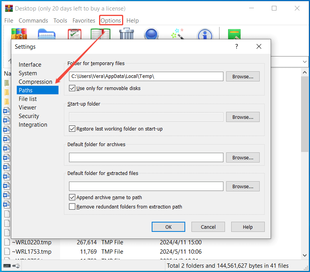310x272 pixels.
Task: Confirm settings with OK button
Action: click(168, 227)
